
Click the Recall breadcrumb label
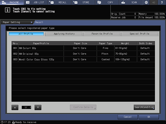(x=39, y=22)
